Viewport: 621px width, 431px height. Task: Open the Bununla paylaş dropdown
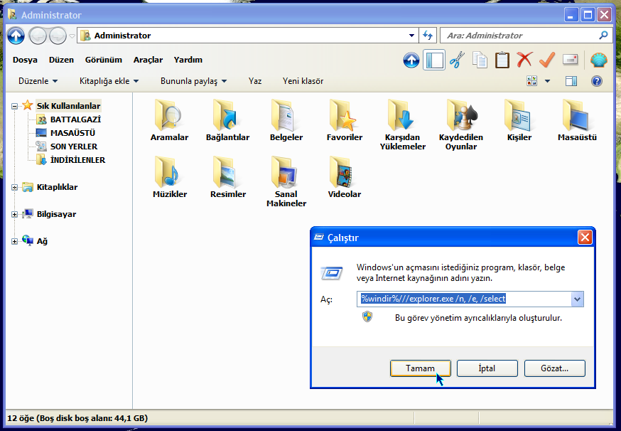[x=194, y=81]
